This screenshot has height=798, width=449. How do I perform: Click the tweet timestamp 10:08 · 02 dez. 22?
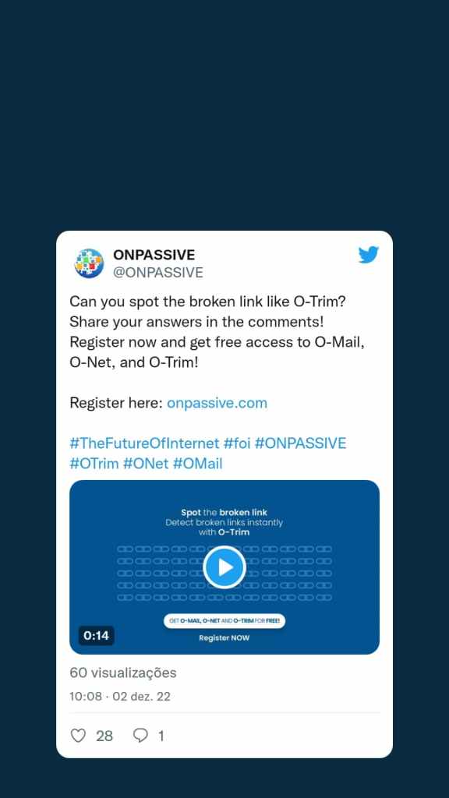[120, 696]
